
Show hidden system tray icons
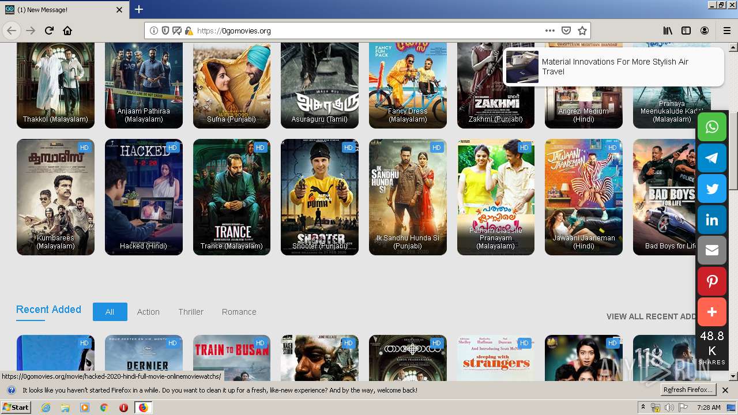point(643,407)
